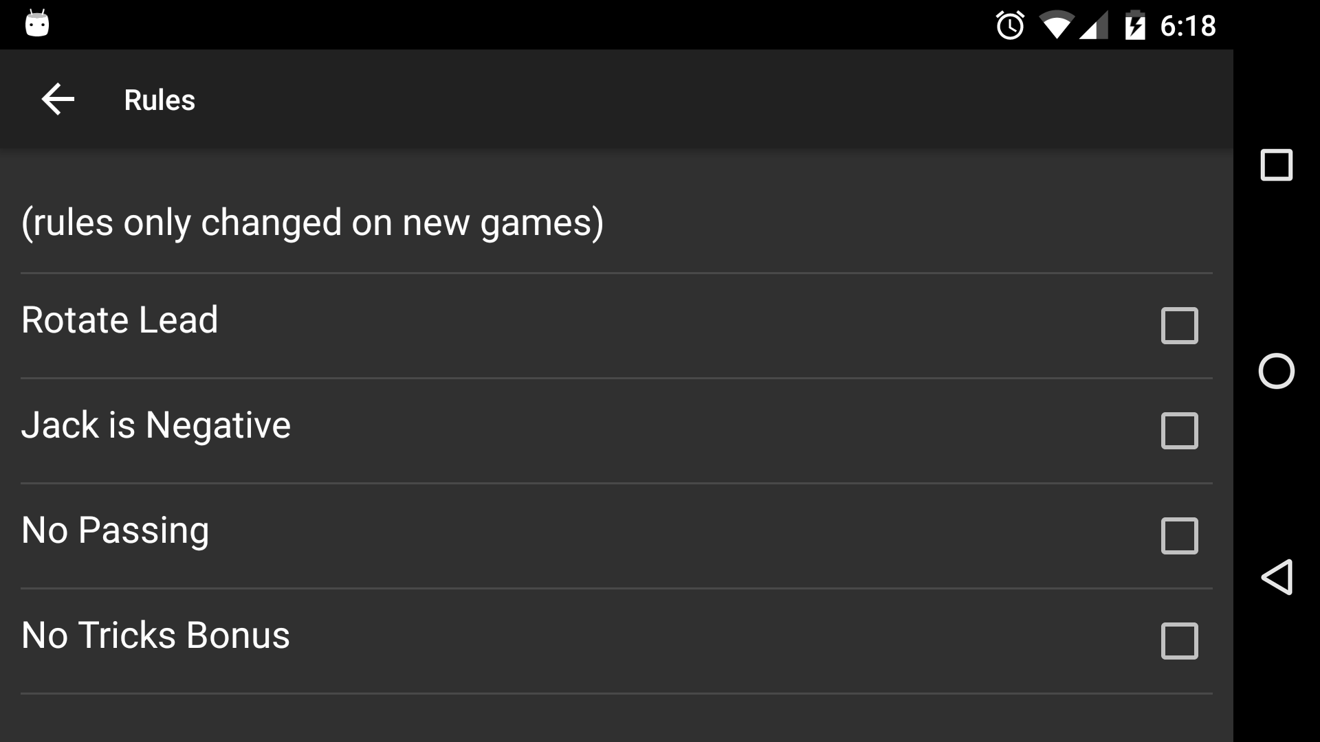Tap the No Passing rule text
This screenshot has height=742, width=1320.
click(x=115, y=530)
